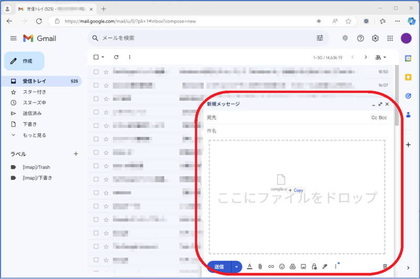Go back in browser
The height and width of the screenshot is (279, 420).
point(9,21)
